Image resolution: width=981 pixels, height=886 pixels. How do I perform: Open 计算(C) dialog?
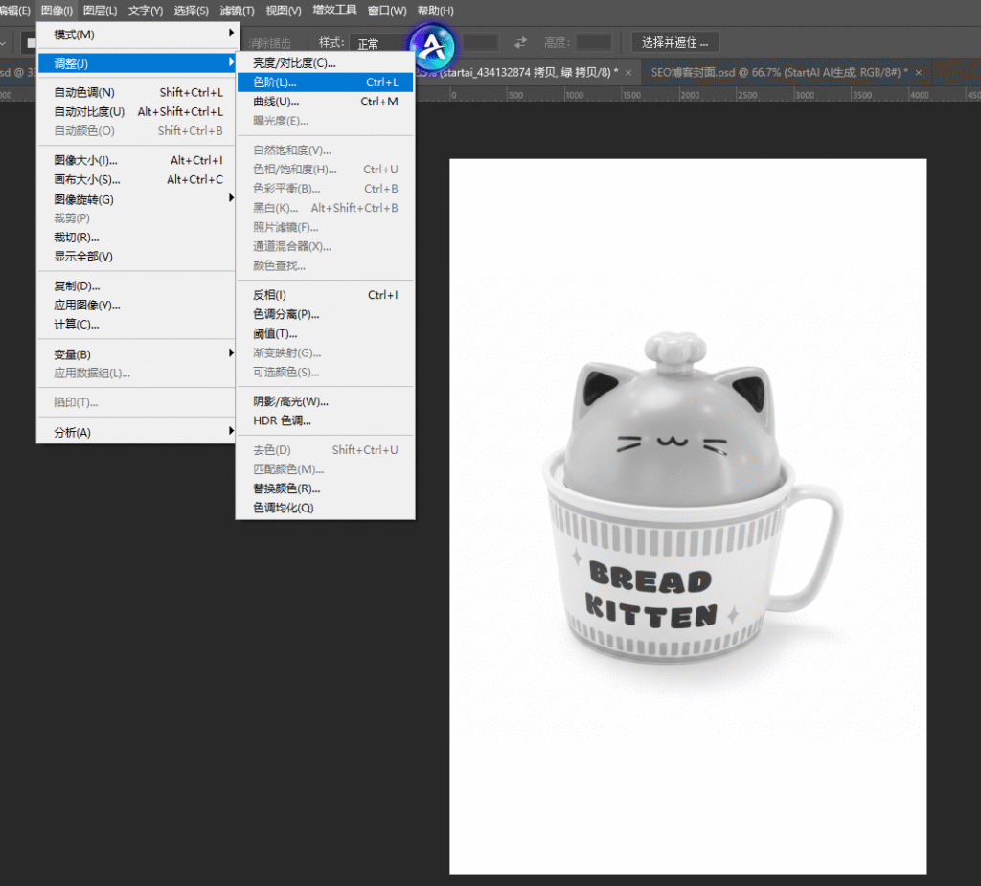tap(136, 324)
